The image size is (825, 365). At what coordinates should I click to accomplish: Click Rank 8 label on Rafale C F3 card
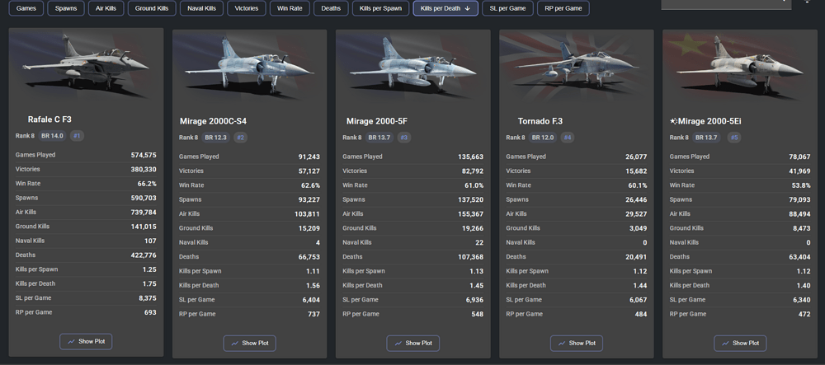click(x=25, y=136)
